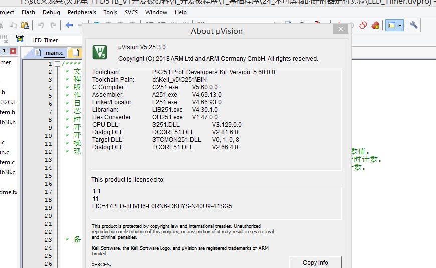
Task: Select the in.c file in Project panel
Action: coord(5,152)
